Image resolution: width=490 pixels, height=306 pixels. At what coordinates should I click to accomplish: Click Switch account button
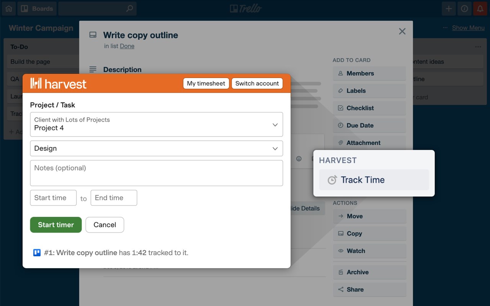(257, 83)
